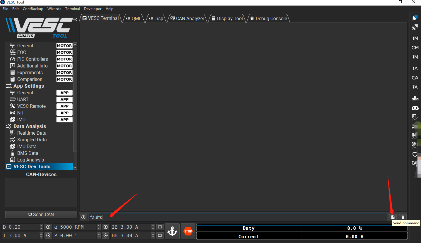Switch to the Display Tool tab
The width and height of the screenshot is (421, 243).
(227, 18)
